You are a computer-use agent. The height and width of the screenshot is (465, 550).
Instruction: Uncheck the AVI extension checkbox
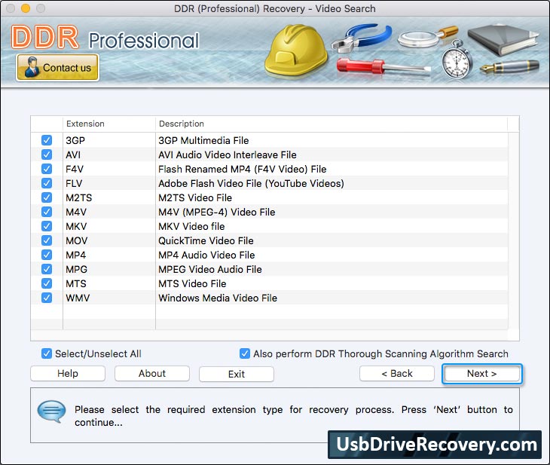(x=47, y=154)
